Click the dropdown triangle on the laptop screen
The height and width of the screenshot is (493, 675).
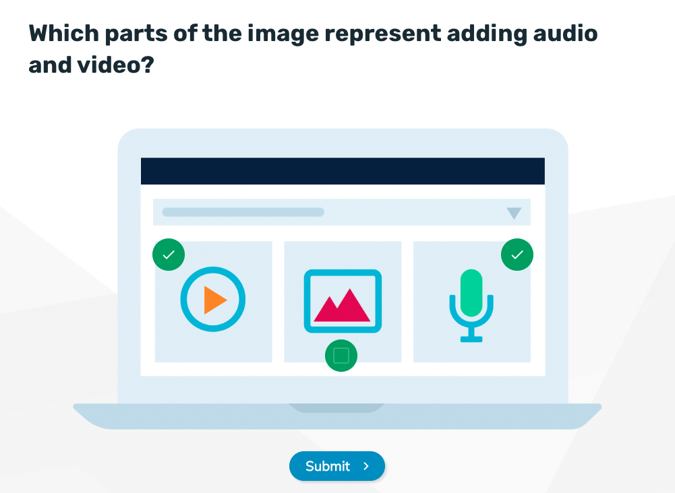click(x=514, y=213)
